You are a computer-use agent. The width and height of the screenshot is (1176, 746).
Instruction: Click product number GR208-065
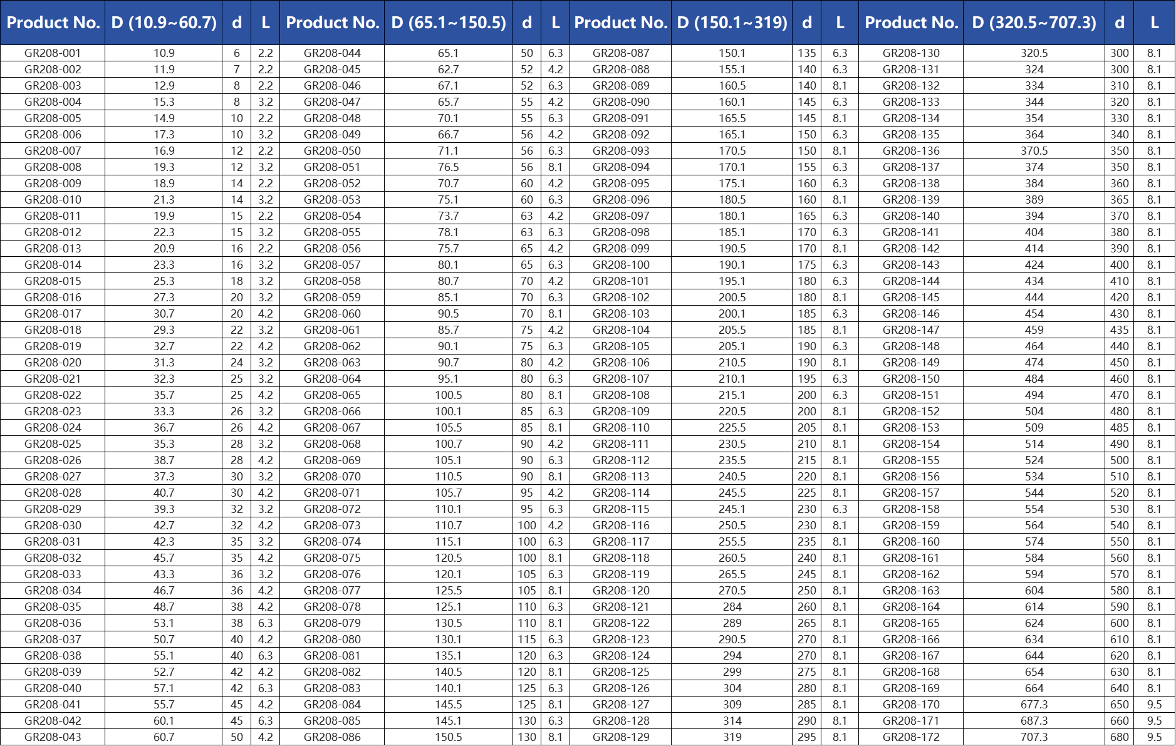point(332,395)
